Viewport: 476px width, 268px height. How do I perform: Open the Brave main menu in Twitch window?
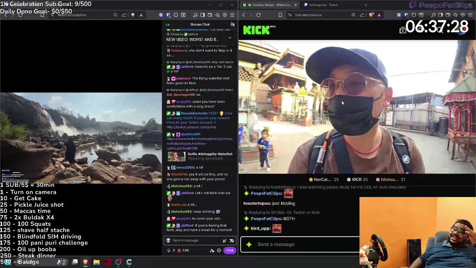232,15
